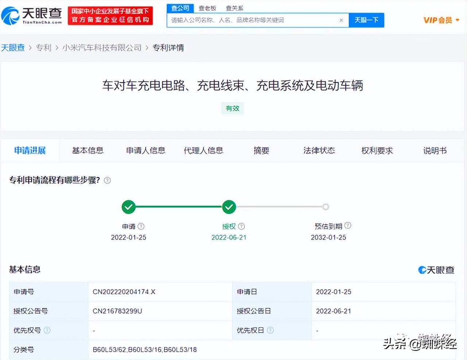Select the 查老板 search tab
This screenshot has width=467, height=360.
pos(207,8)
